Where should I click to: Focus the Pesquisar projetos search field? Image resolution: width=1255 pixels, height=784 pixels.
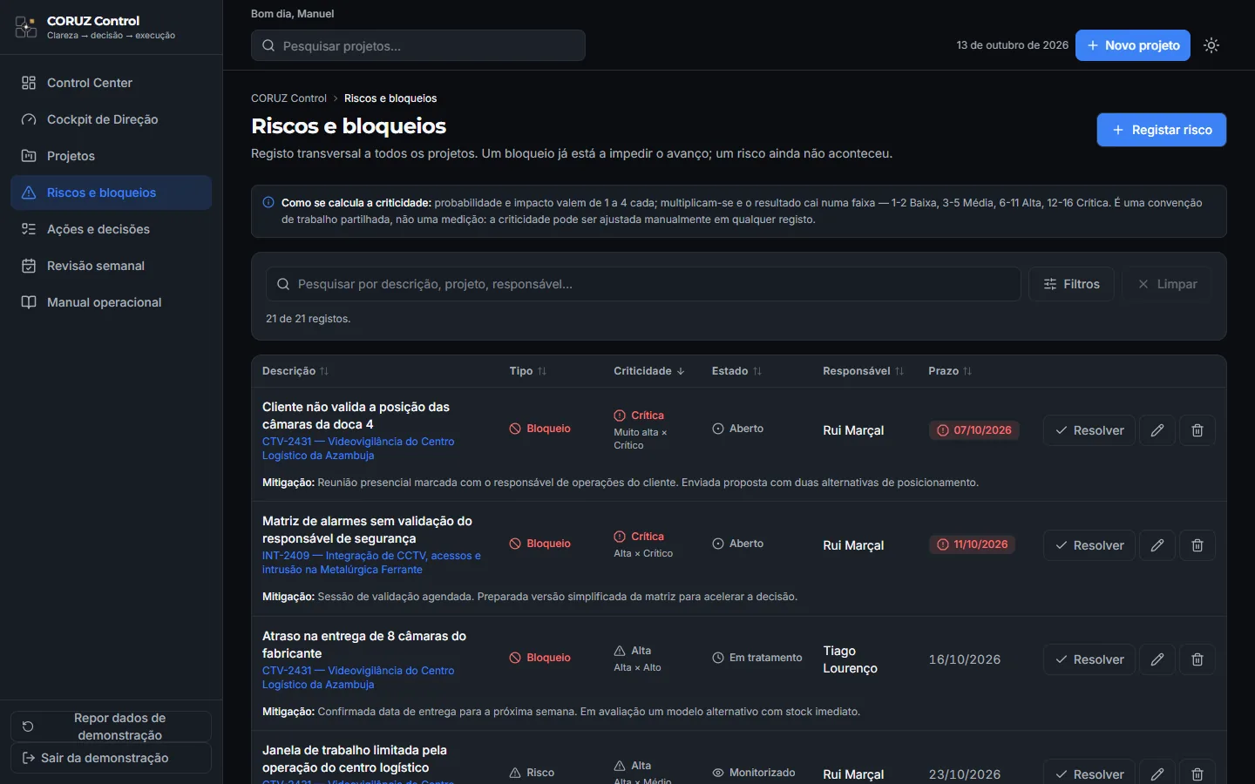coord(418,45)
